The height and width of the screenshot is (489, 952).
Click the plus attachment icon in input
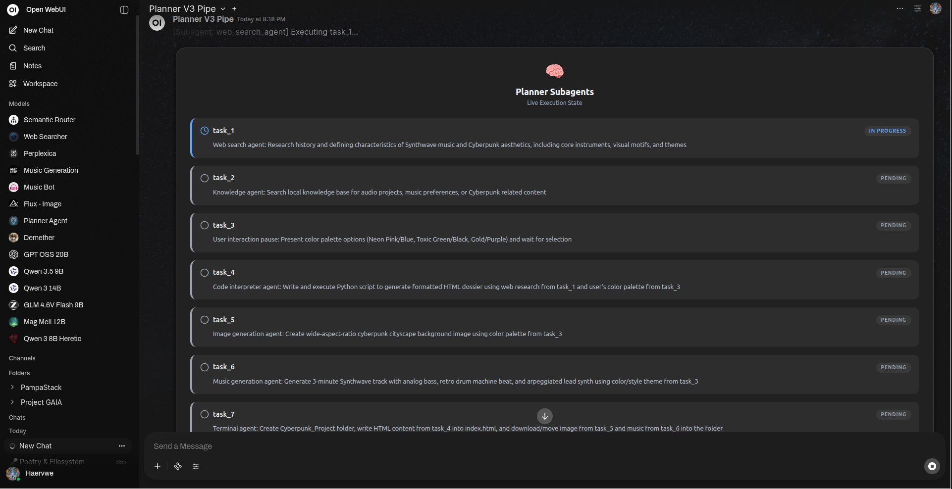click(158, 466)
